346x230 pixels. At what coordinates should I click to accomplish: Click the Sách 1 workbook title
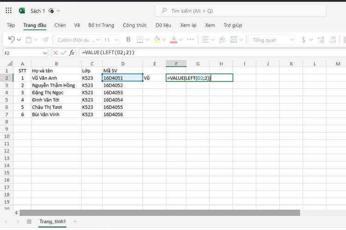[x=37, y=11]
